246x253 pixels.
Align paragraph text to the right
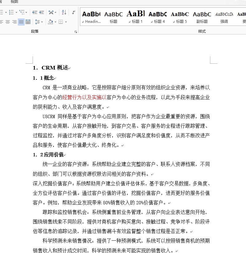pyautogui.click(x=14, y=22)
